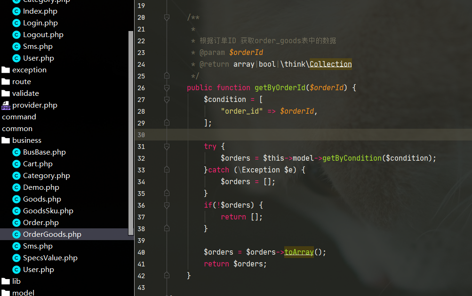Screen dimensions: 472x296
Task: Open Category.php in business folder
Action: (x=47, y=176)
